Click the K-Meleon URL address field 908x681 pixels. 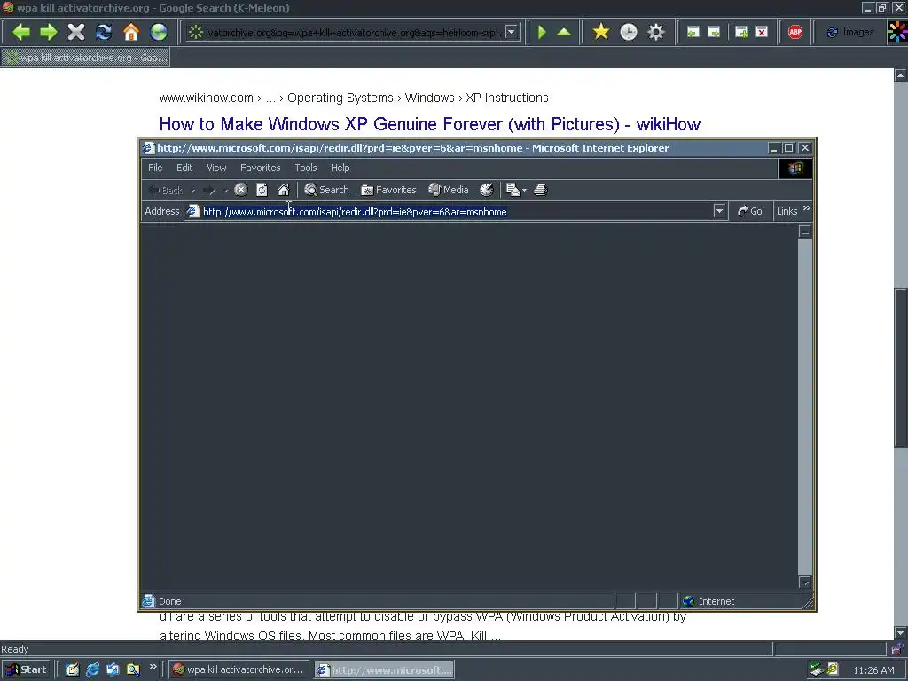353,33
